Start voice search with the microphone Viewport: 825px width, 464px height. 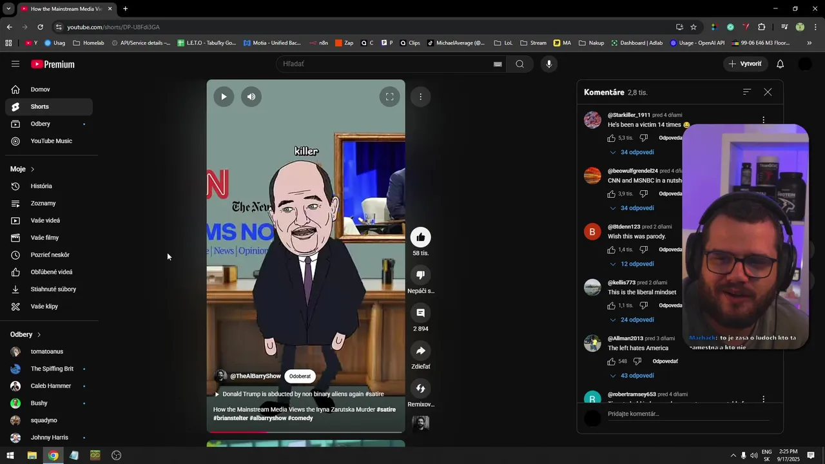549,64
